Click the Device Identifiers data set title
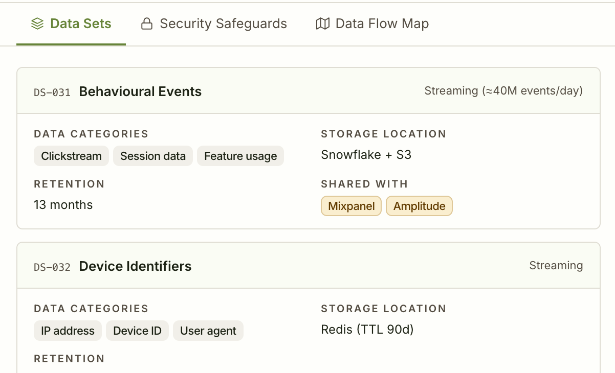615x373 pixels. [x=135, y=266]
